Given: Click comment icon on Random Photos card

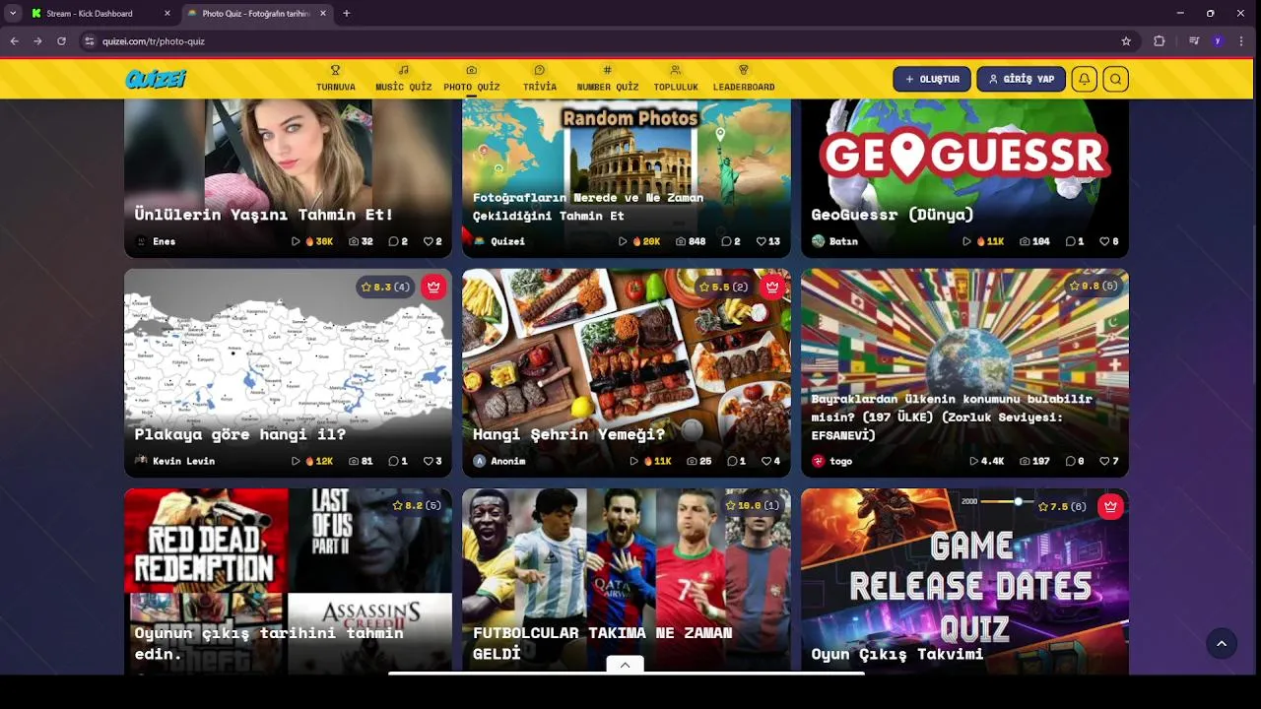Looking at the screenshot, I should tap(725, 241).
